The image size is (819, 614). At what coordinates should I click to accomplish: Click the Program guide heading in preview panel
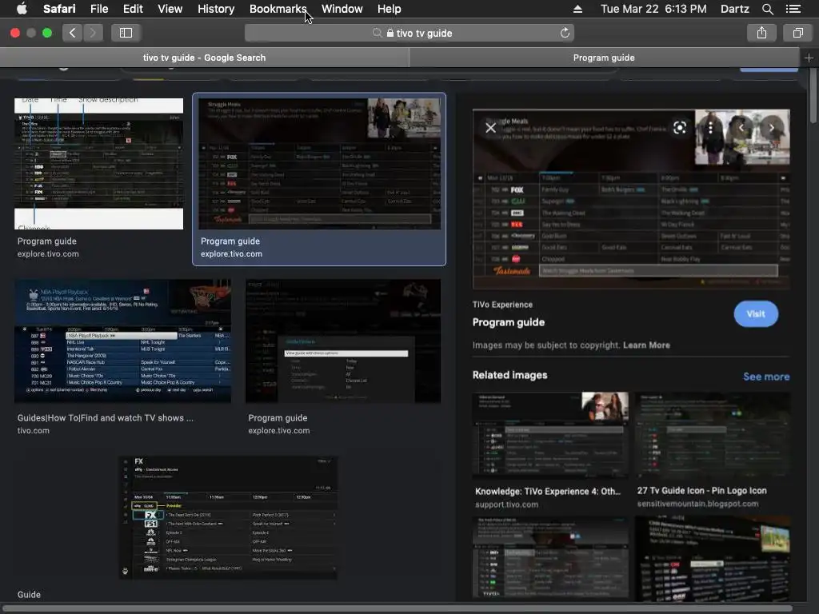(x=508, y=322)
